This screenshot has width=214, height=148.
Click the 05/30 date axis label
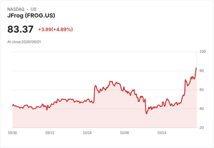tap(13, 133)
